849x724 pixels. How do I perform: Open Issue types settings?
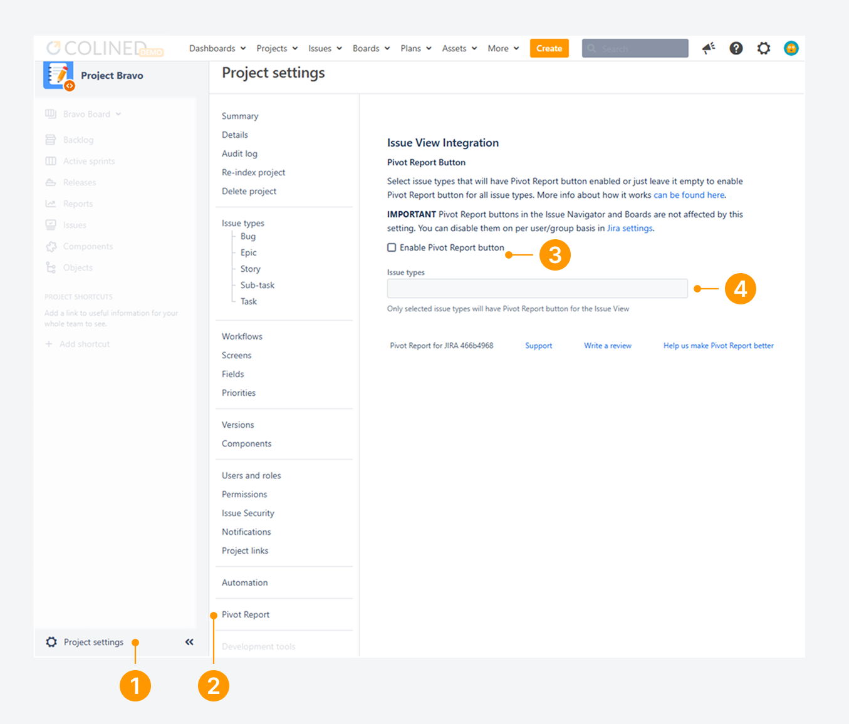click(243, 223)
